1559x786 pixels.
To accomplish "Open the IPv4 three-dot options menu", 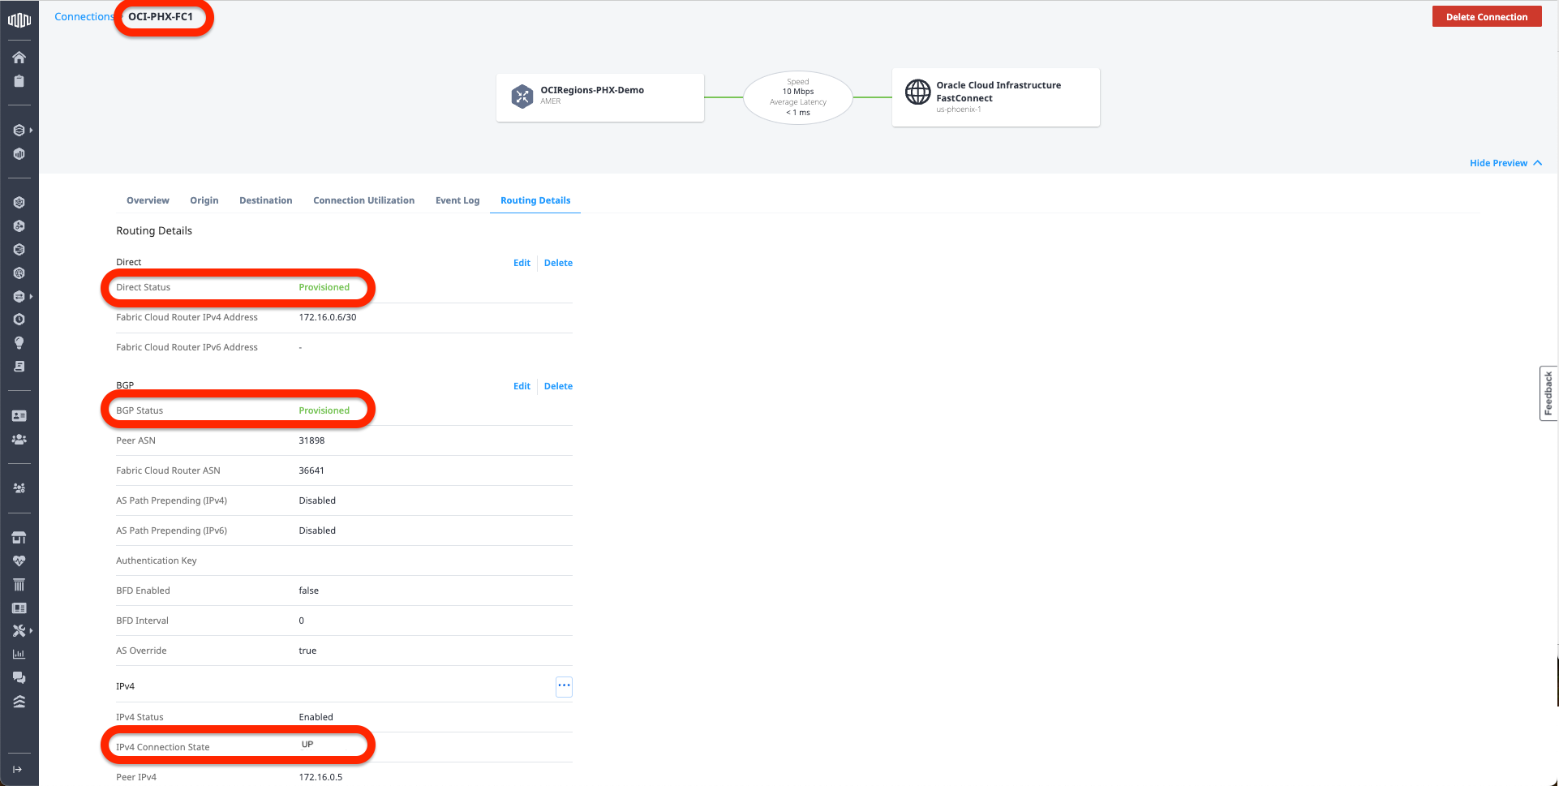I will pyautogui.click(x=564, y=686).
